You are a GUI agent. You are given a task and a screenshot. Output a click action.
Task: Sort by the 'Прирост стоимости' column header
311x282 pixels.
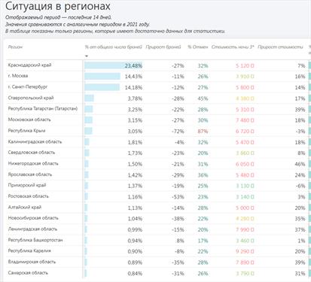point(280,47)
